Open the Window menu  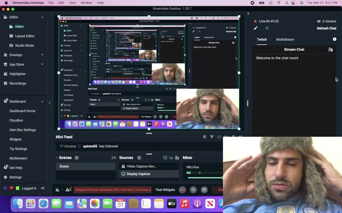[x=86, y=3]
